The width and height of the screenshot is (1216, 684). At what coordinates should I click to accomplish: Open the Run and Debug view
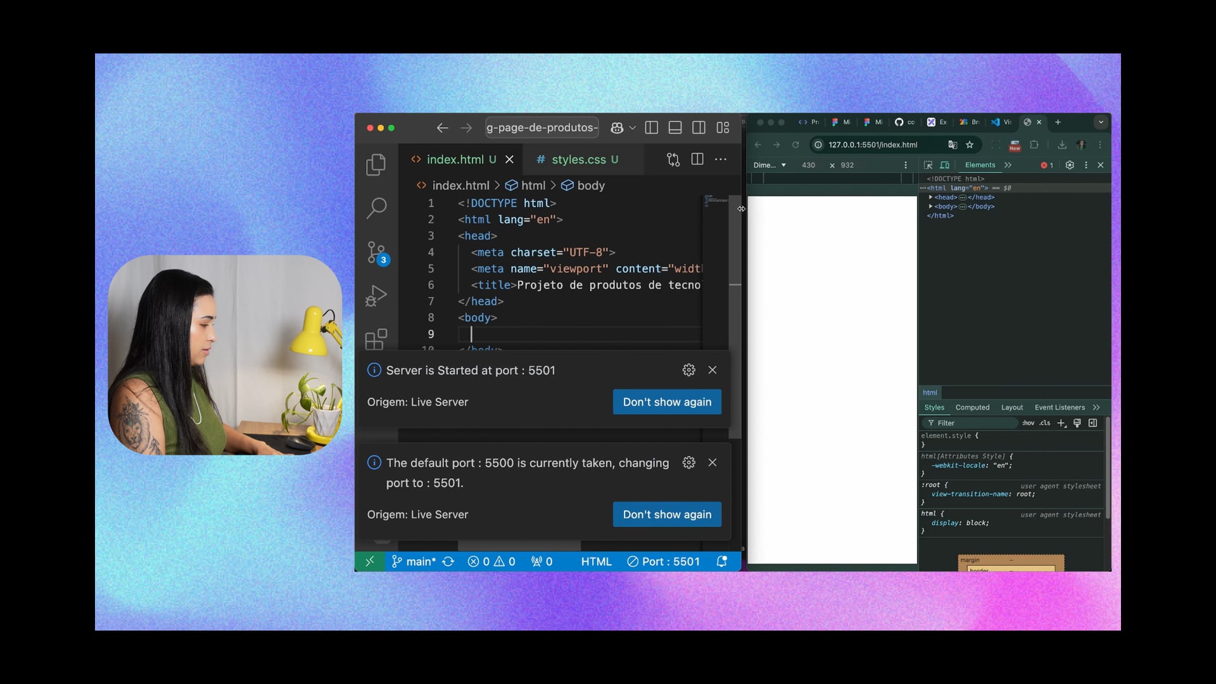tap(376, 296)
